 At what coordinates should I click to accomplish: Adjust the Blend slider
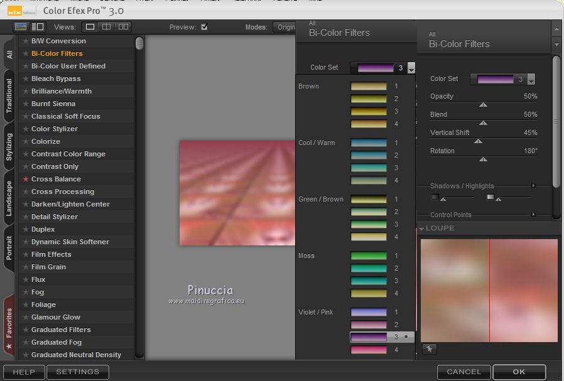(483, 122)
